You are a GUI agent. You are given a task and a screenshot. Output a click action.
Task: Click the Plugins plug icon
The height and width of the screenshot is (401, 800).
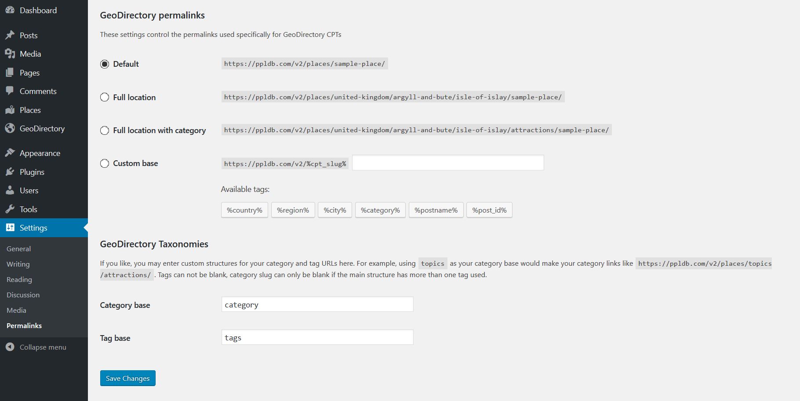click(10, 172)
